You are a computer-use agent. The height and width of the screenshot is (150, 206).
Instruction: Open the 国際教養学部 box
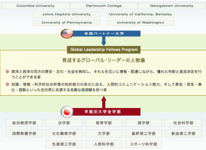click(24, 134)
